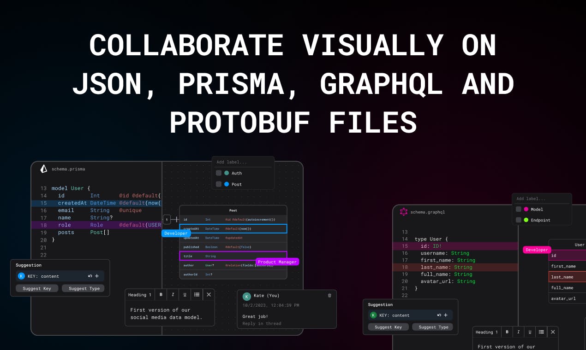This screenshot has height=350, width=586.
Task: Click the plus icon in the GraphQL Suggestion box
Action: [x=446, y=315]
